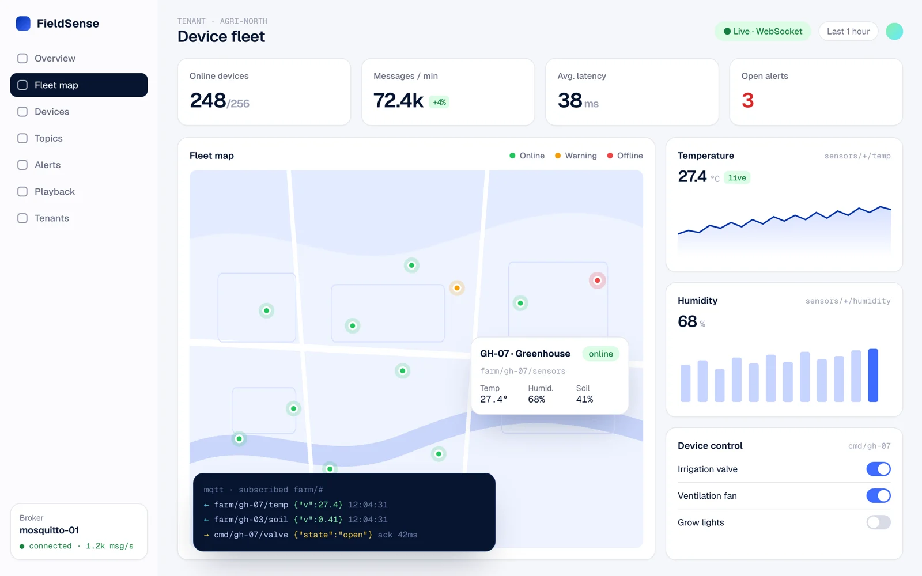Click the live badge beside temperature value
This screenshot has height=576, width=922.
pyautogui.click(x=737, y=178)
